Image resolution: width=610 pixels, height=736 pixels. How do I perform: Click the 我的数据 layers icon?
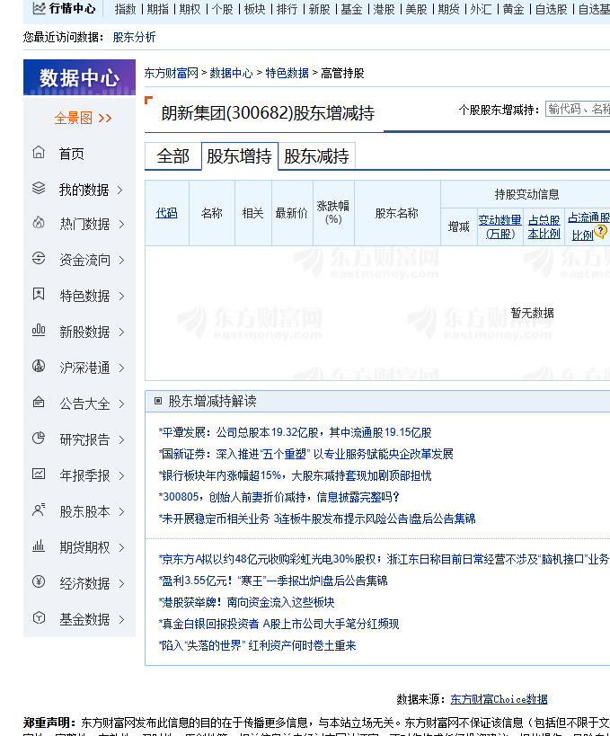39,188
